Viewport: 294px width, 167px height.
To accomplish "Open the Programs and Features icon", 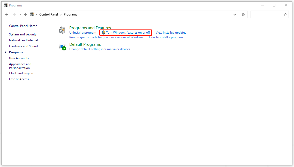I will tap(62, 30).
